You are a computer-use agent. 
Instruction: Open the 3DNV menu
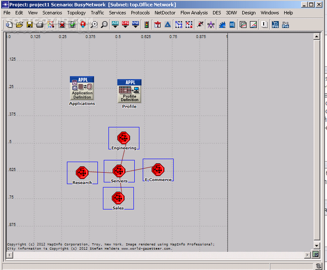point(232,13)
